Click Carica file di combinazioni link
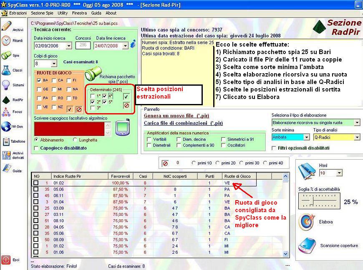Image resolution: width=363 pixels, height=270 pixels. [x=183, y=123]
